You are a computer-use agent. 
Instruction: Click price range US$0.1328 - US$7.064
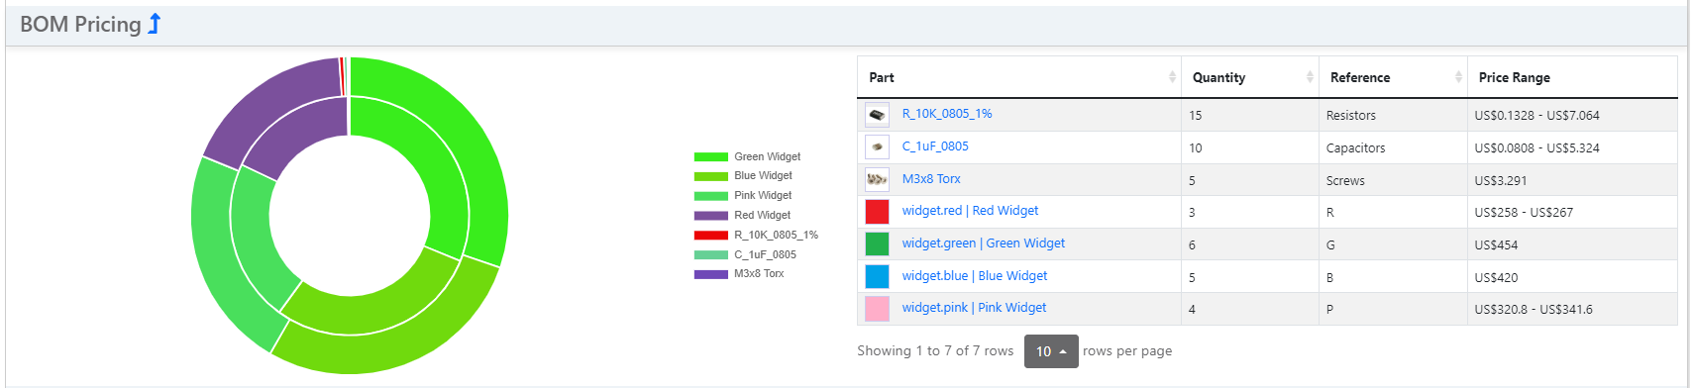tap(1536, 116)
